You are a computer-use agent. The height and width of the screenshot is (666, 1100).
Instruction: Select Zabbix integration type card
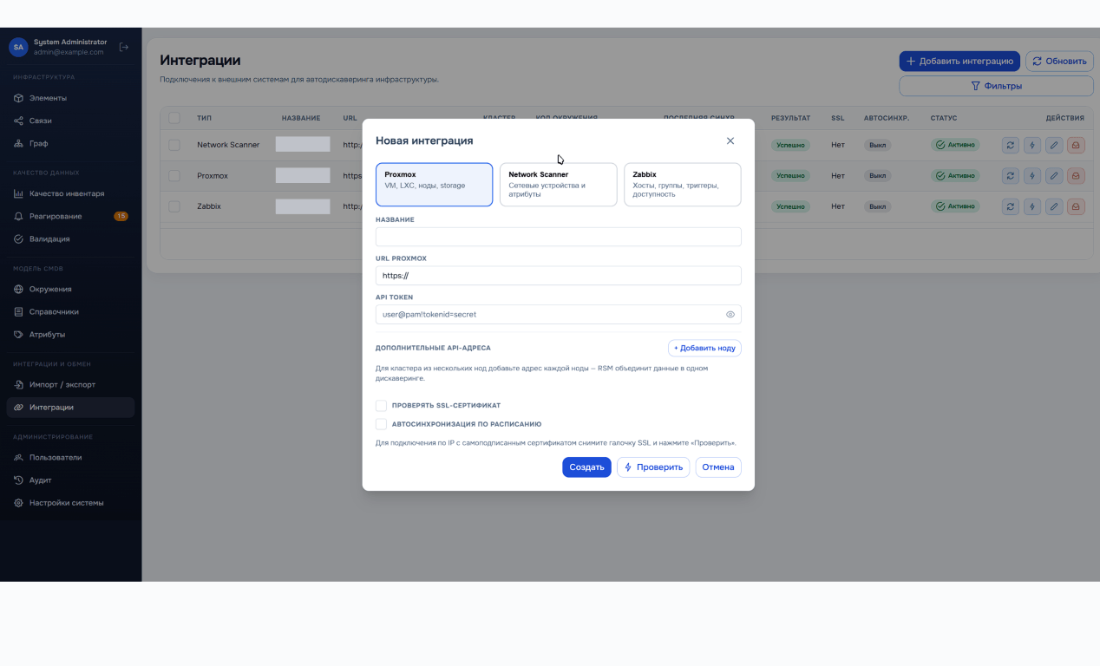[682, 185]
